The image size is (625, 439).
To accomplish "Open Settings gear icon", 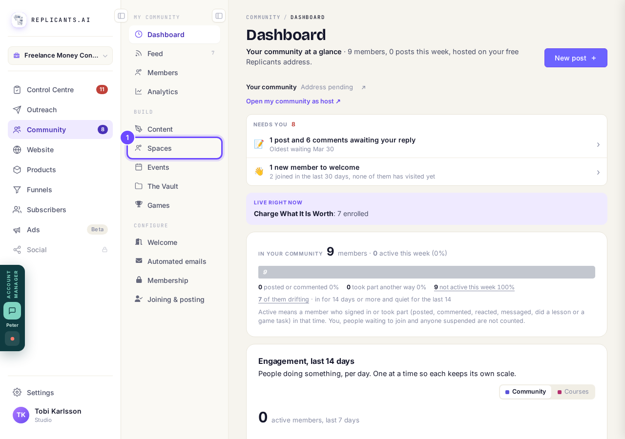I will [x=17, y=392].
